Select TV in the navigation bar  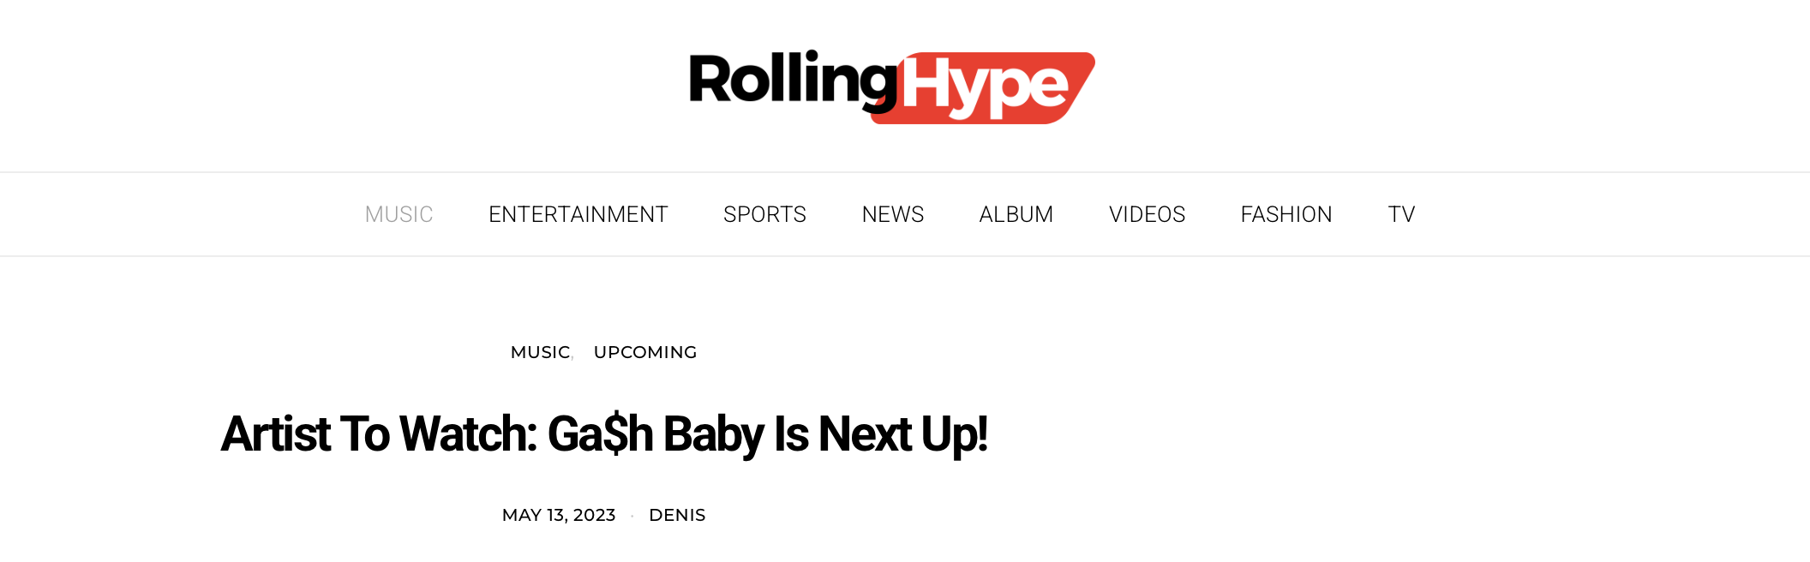1401,214
